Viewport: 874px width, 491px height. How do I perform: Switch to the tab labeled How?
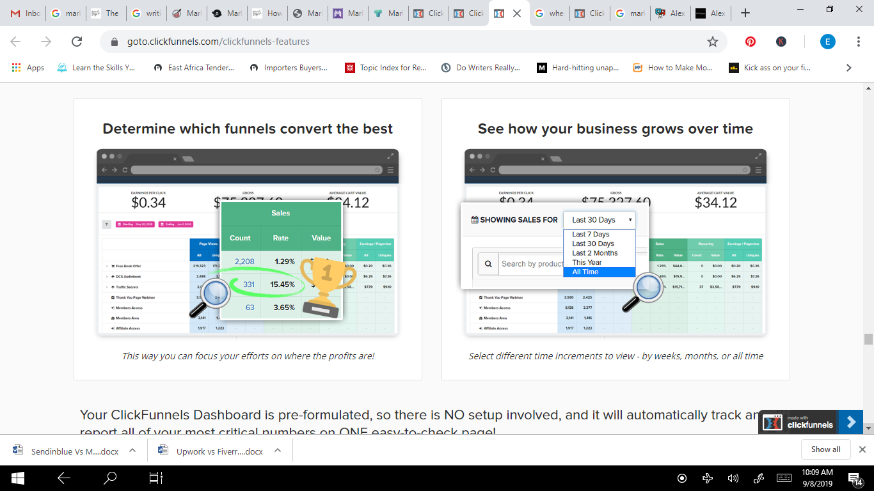coord(267,13)
